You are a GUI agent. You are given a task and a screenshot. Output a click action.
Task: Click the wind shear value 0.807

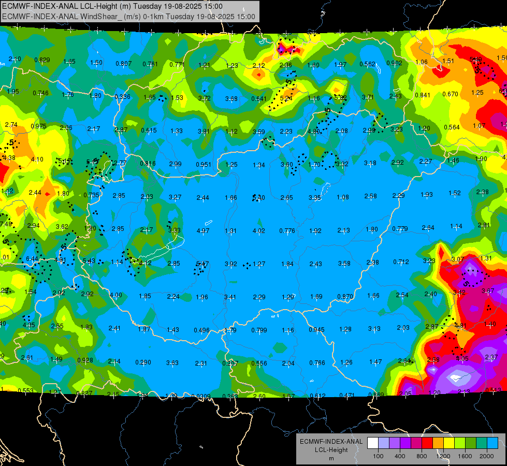click(124, 64)
